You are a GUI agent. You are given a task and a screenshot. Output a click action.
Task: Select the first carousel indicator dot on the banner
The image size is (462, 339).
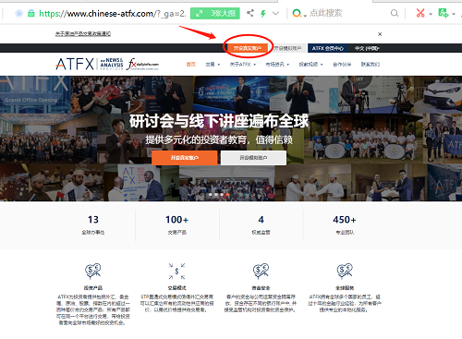click(211, 194)
